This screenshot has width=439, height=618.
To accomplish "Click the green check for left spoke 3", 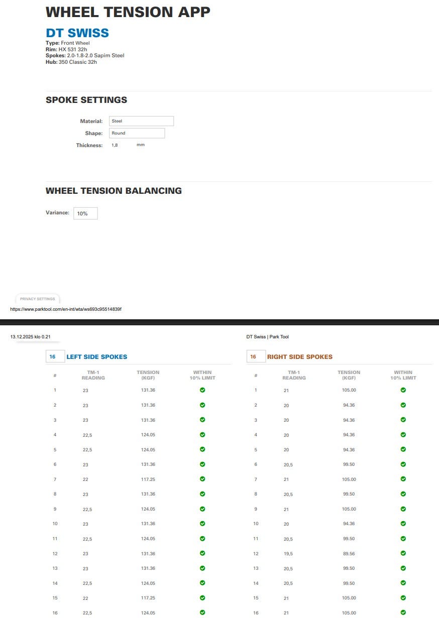I will click(x=202, y=420).
